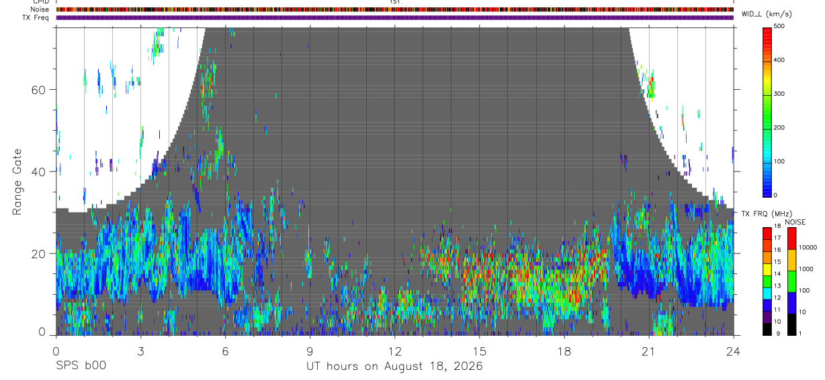Select the yellow 14 MHz block in the TX FRQ legend
825x380 pixels.
pyautogui.click(x=767, y=269)
